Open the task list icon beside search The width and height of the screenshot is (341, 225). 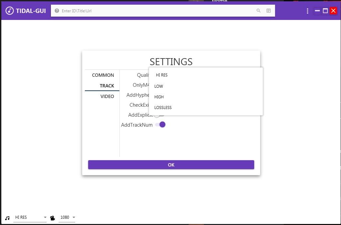268,11
